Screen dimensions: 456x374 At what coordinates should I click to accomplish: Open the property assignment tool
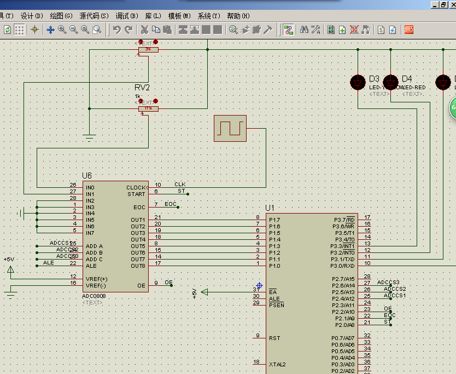(315, 30)
